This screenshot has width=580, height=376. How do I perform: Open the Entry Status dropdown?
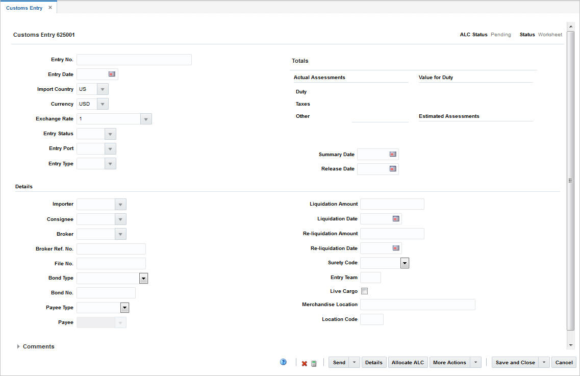110,134
